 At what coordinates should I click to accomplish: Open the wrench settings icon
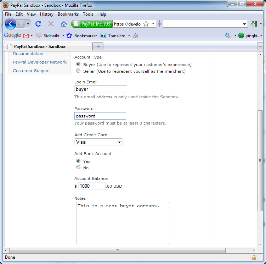coord(228,35)
